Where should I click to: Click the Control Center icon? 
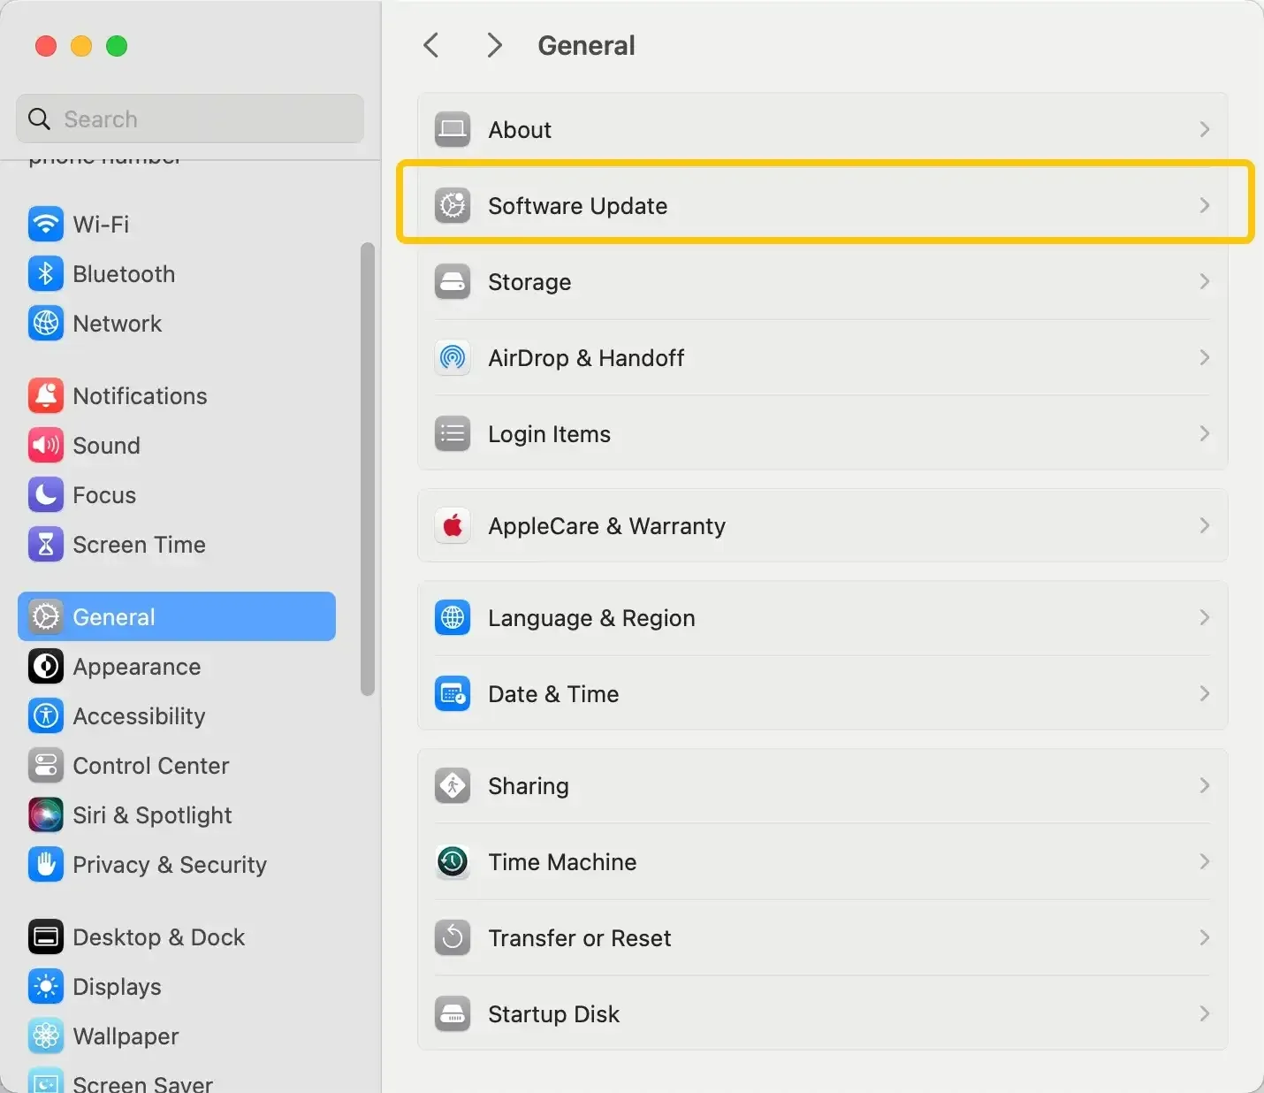click(x=45, y=765)
